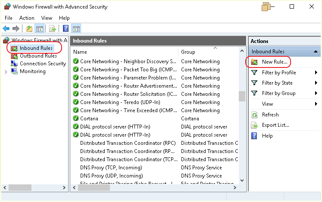
Task: Click the green checkmark icon beside Cortana rule
Action: click(x=76, y=119)
